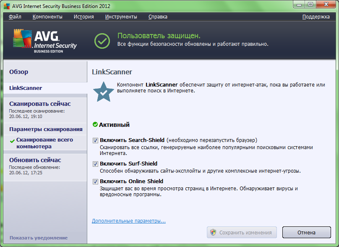Maximize the AVG window
The height and width of the screenshot is (247, 339).
pos(310,4)
